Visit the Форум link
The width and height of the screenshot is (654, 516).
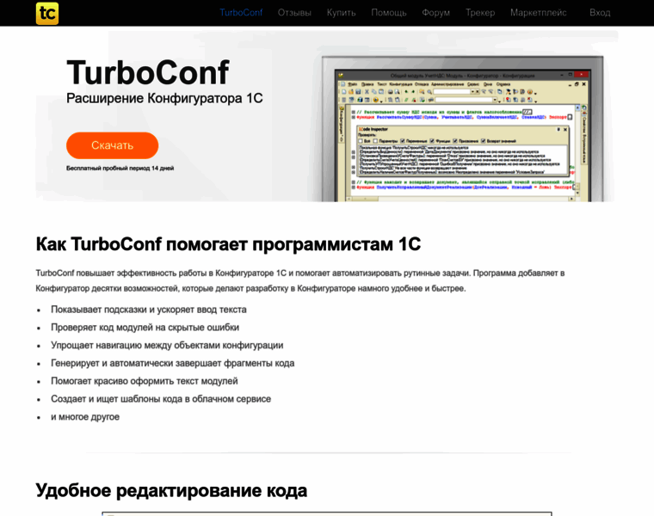pos(436,13)
